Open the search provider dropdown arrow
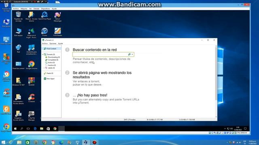Screen dimensions: 259x145 click(x=132, y=54)
